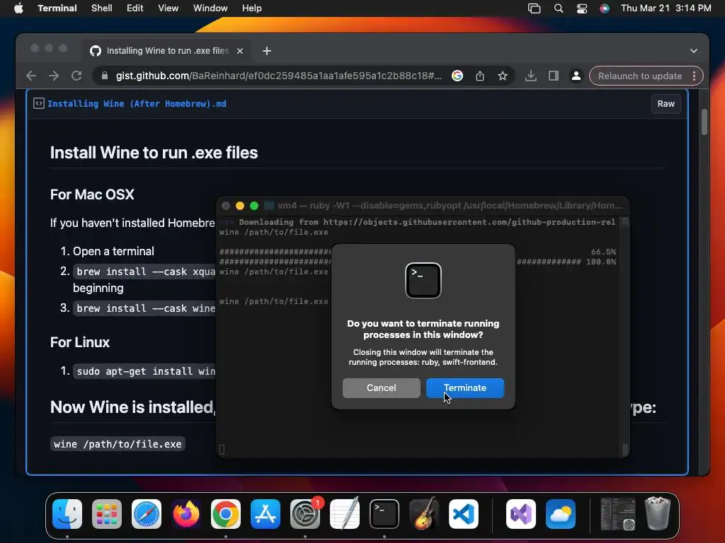Screen dimensions: 725x543
Task: Click the 'wine /path/to/file.exe' code snippet on page
Action: pos(118,444)
